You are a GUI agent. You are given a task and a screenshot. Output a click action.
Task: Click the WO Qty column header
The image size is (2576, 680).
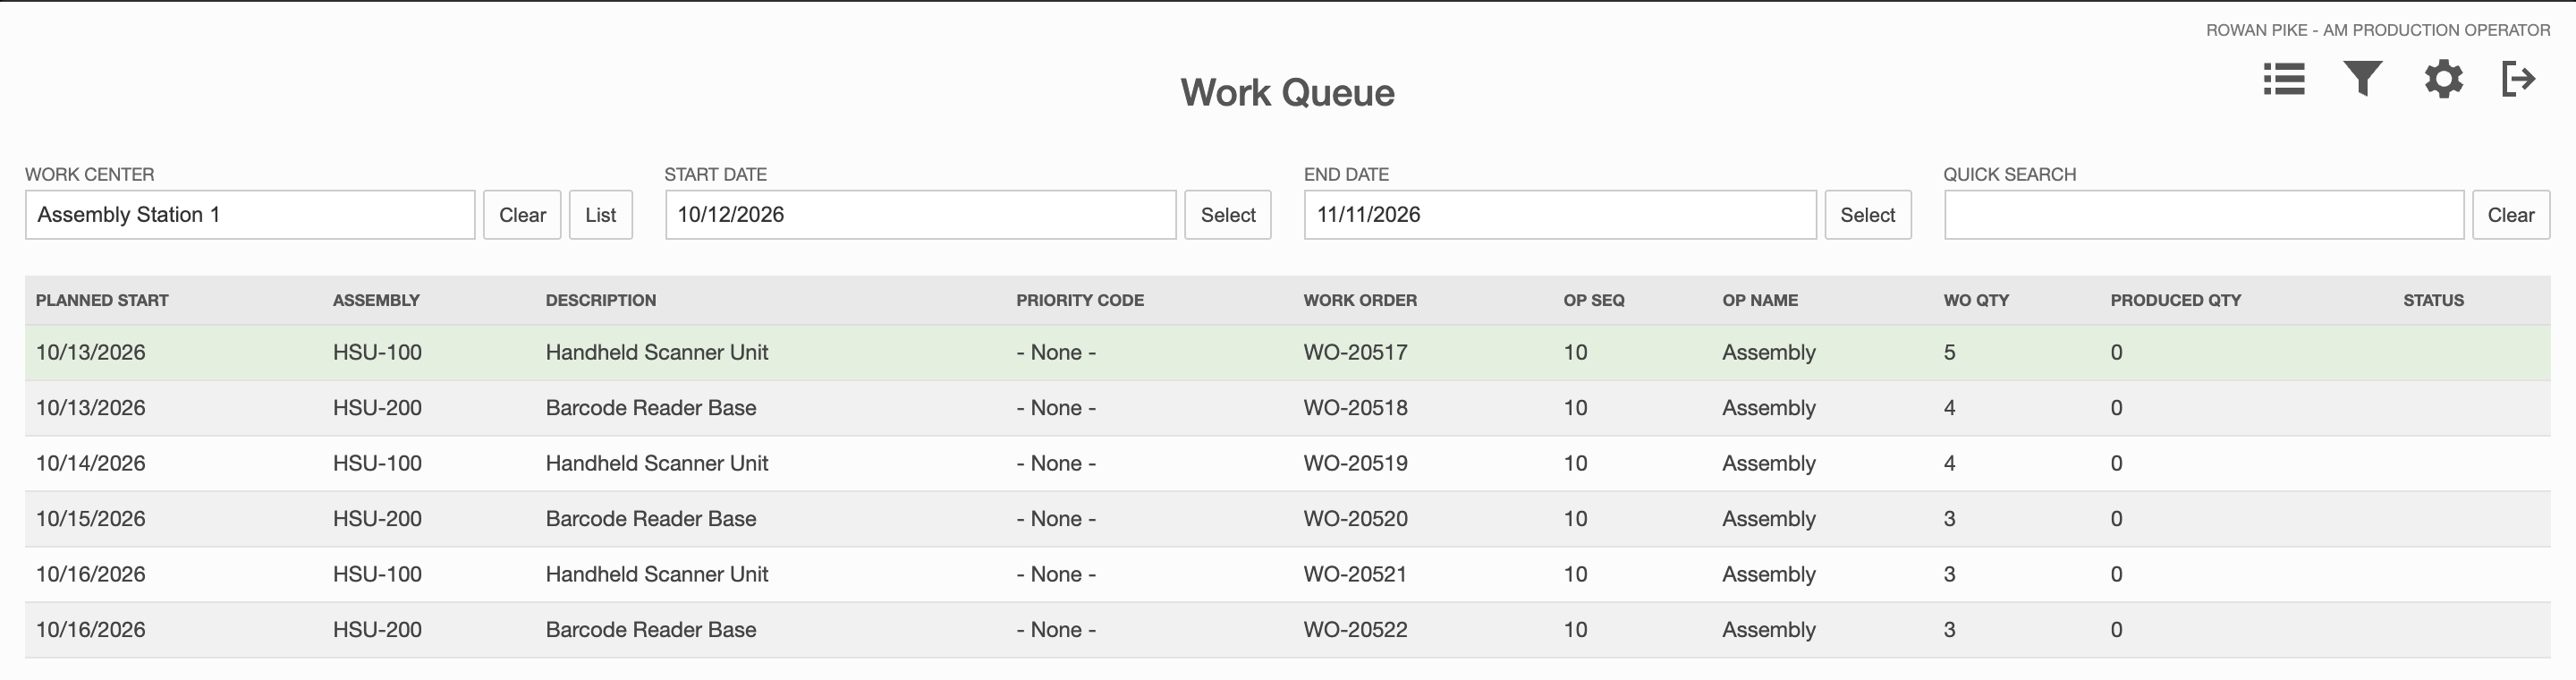[x=1976, y=300]
